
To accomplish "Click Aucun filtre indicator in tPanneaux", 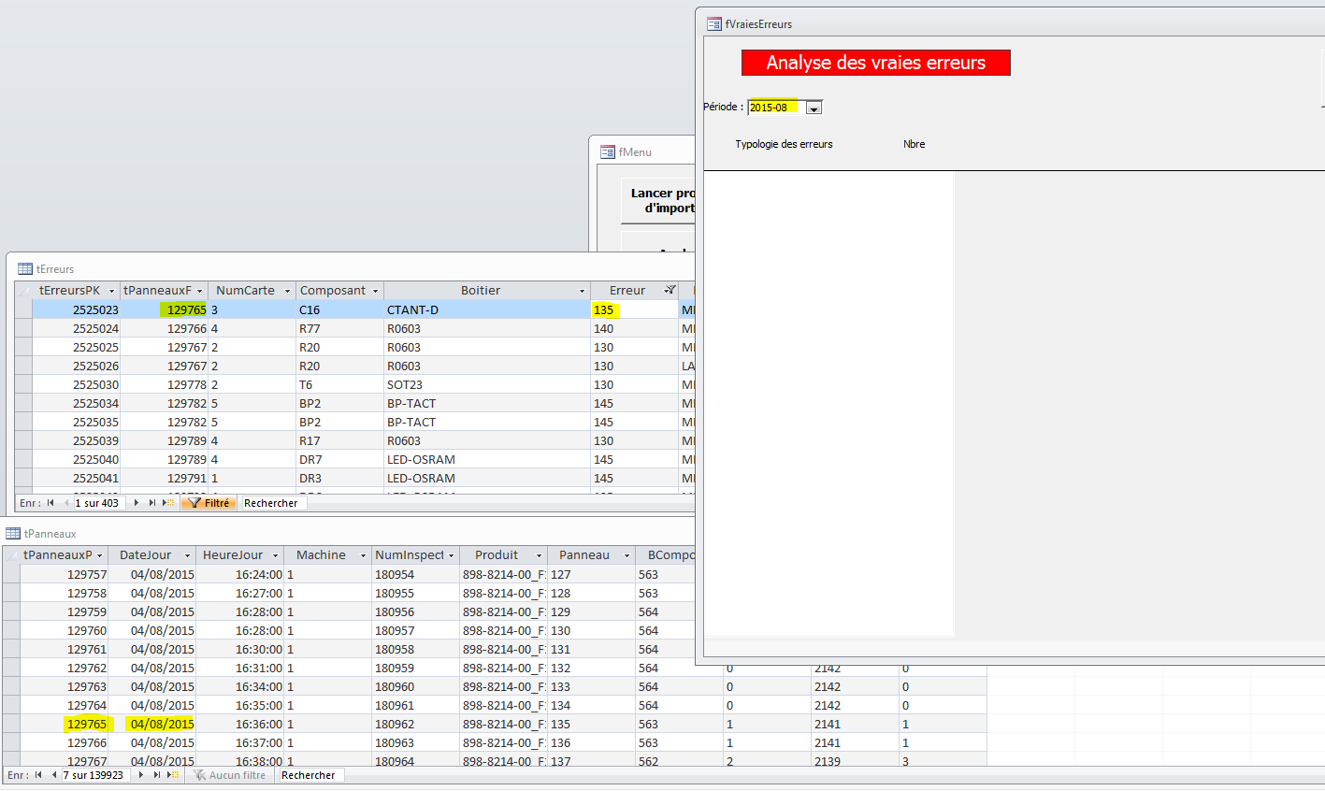I will (229, 775).
